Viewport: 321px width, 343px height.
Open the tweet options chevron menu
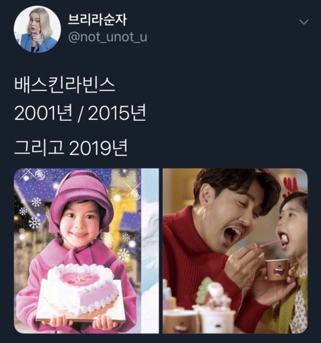point(304,22)
